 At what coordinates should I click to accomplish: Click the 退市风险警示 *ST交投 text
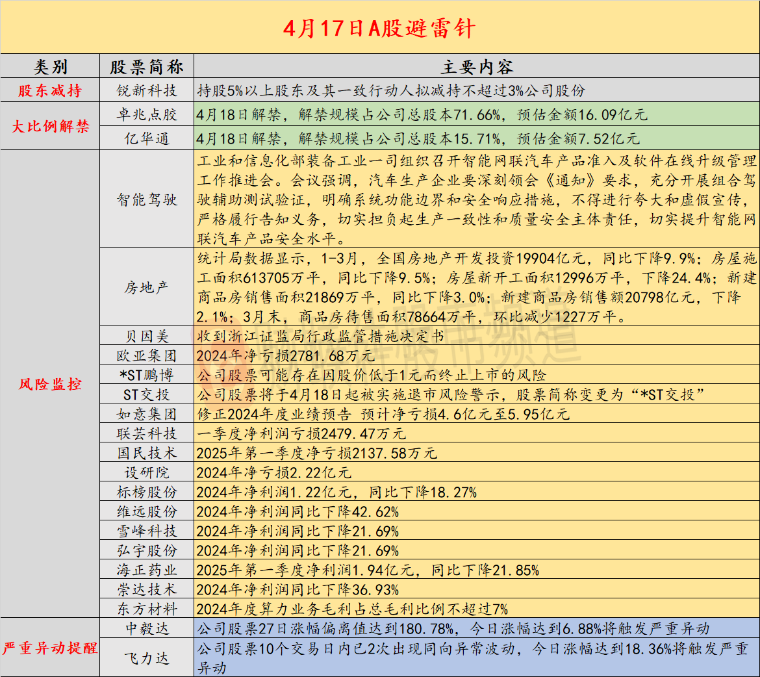click(450, 394)
